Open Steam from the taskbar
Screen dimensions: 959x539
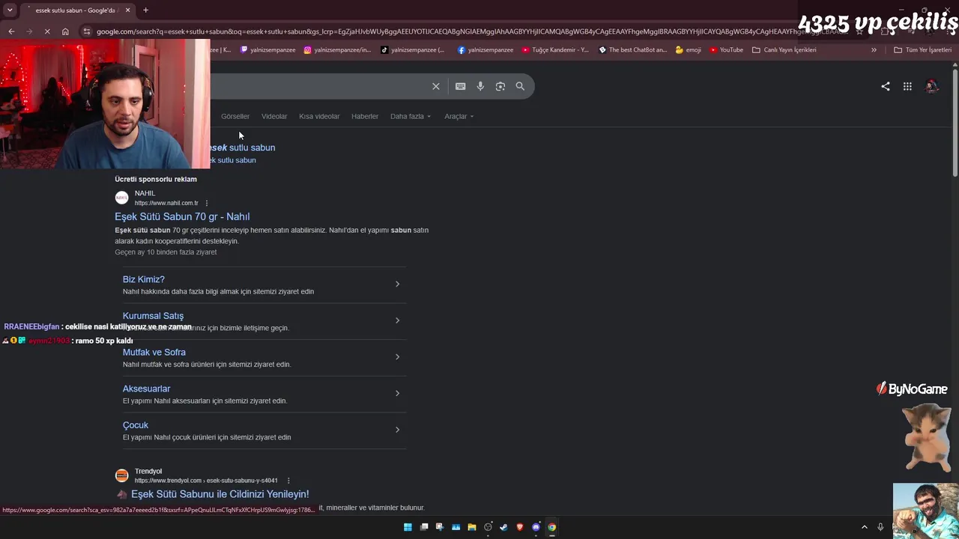503,527
